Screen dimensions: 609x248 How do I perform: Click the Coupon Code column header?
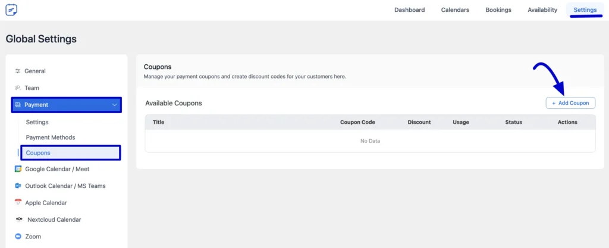pyautogui.click(x=357, y=122)
